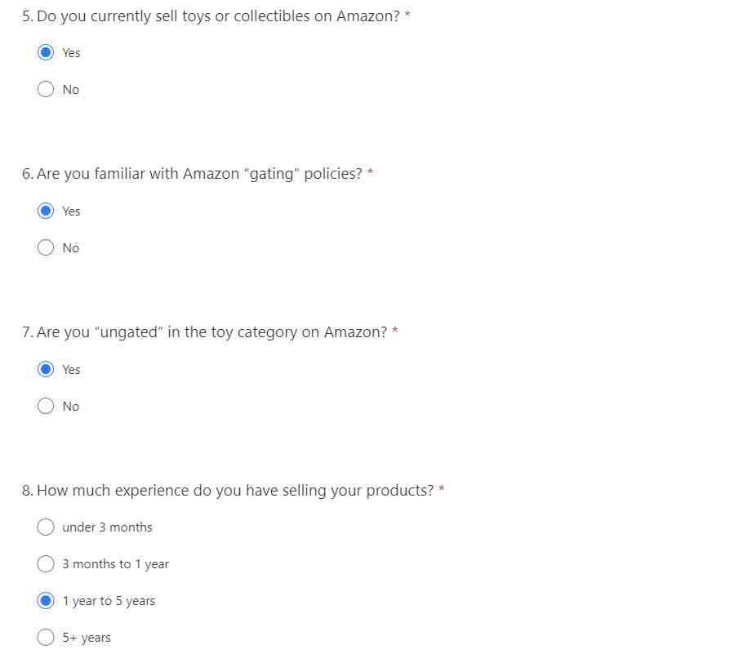Click the '1 year to 5 years' label text
Viewport: 739px width, 654px height.
coord(109,601)
